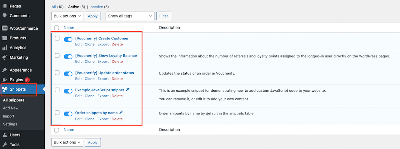Open the Show all tags dropdown

tap(130, 16)
